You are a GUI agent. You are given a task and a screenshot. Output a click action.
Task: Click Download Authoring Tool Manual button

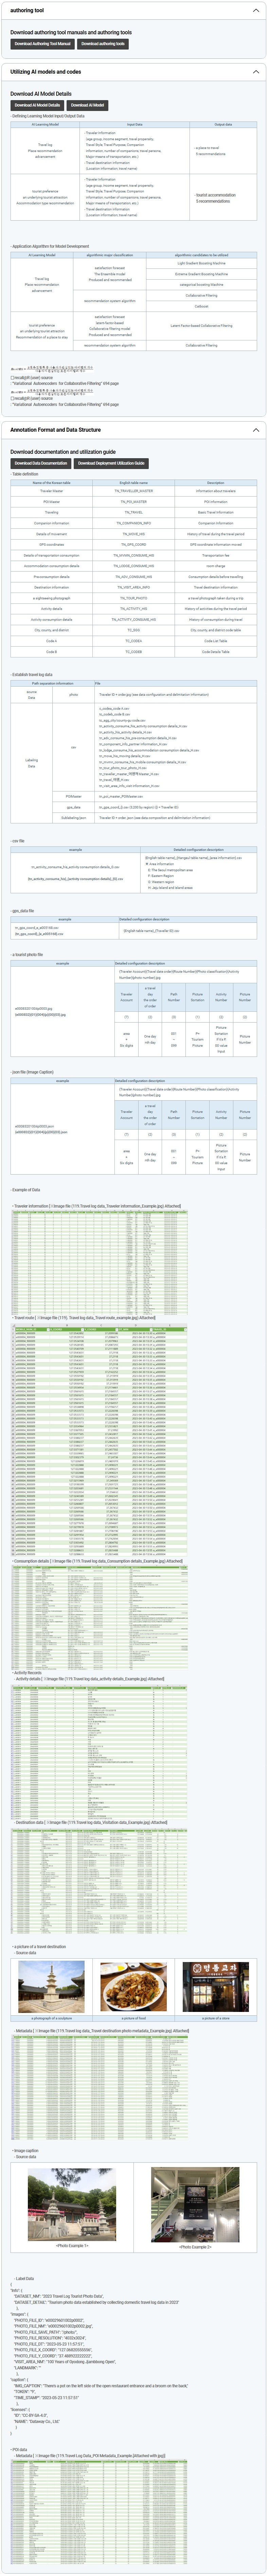coord(43,44)
